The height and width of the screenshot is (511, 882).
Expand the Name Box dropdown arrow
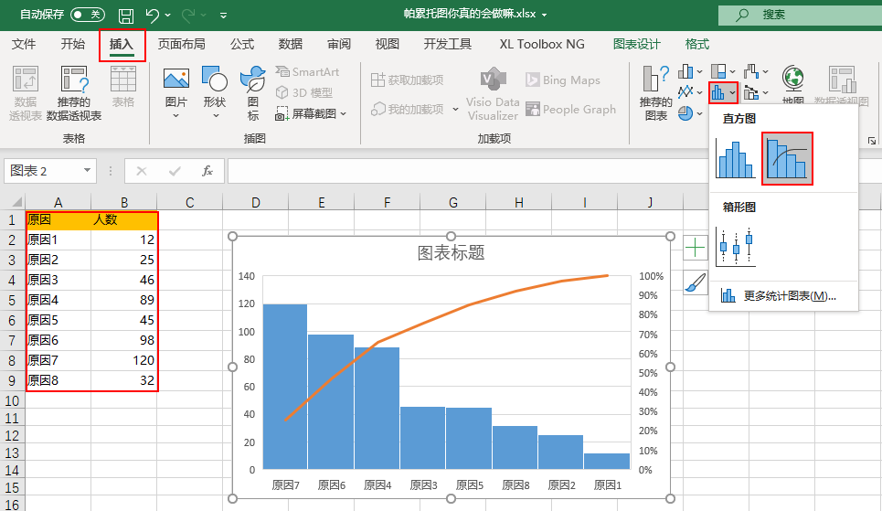click(x=87, y=171)
